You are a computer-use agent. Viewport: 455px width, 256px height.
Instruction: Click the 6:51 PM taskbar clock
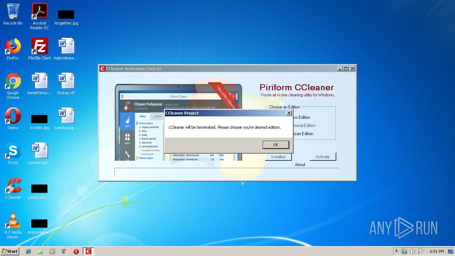(x=437, y=251)
